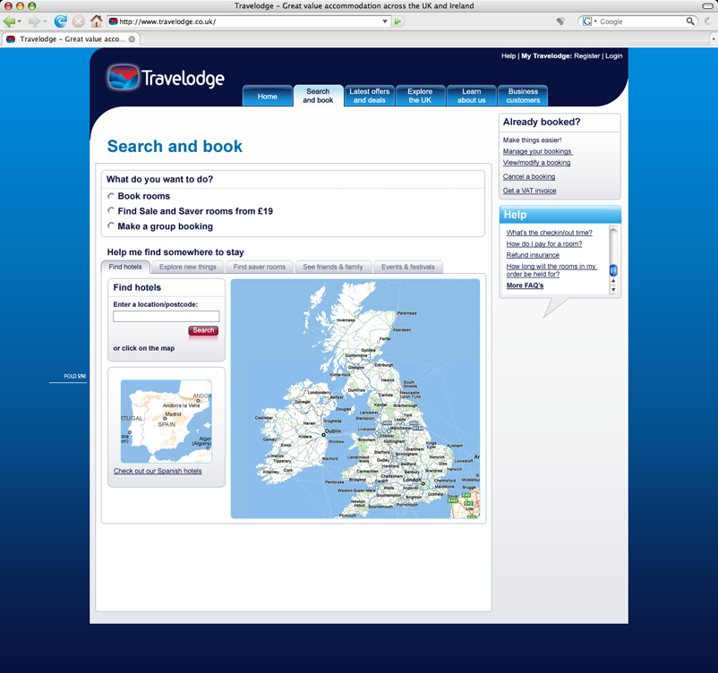Screen dimensions: 718x673
Task: Select the Book rooms radio option
Action: click(111, 196)
